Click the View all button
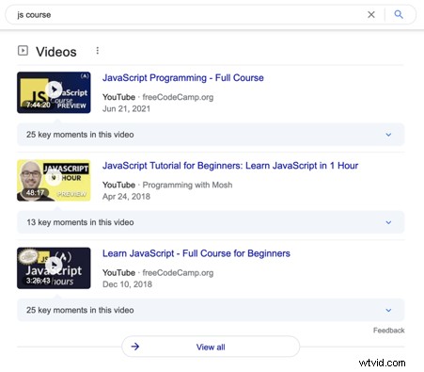 click(x=211, y=347)
